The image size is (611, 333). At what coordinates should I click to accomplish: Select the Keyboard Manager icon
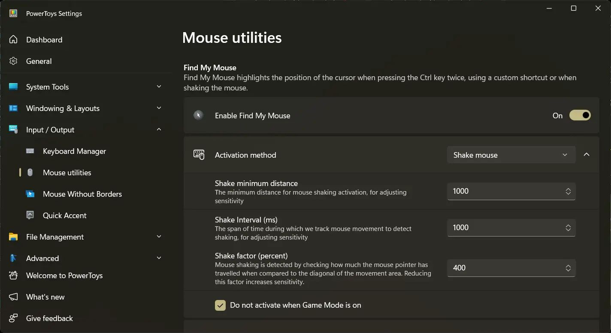[30, 151]
